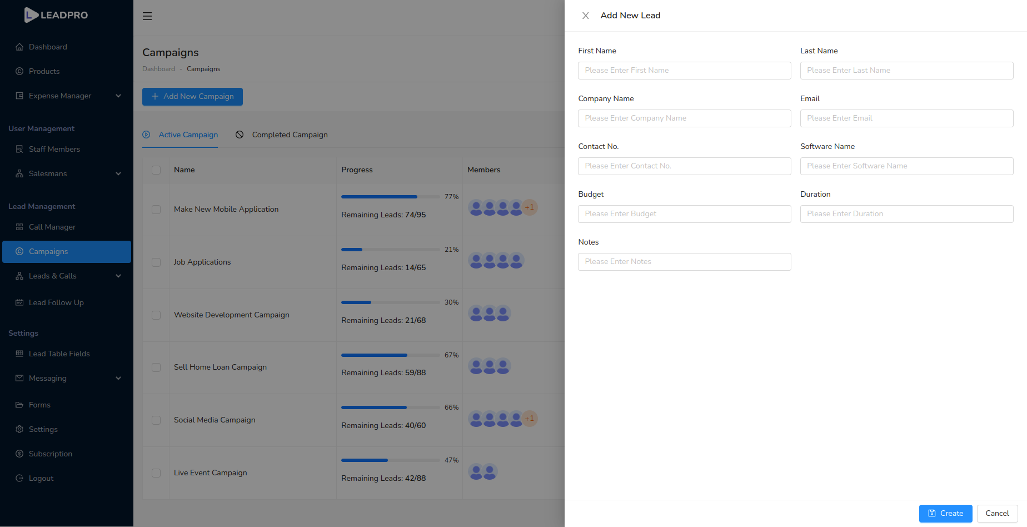Click the Add New Campaign button
Screen dimensions: 1027x527
tap(192, 96)
